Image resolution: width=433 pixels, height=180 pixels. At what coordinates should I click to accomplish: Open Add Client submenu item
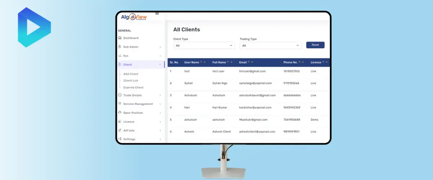click(131, 74)
